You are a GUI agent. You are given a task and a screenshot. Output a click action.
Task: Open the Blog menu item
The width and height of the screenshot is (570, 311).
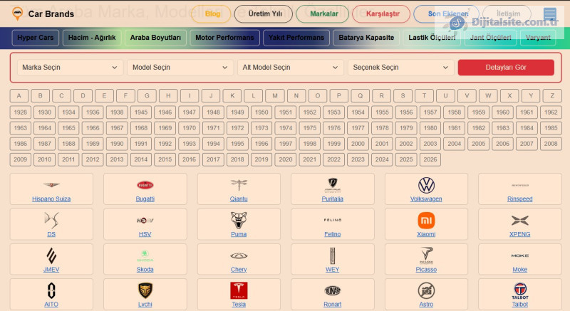click(x=212, y=14)
